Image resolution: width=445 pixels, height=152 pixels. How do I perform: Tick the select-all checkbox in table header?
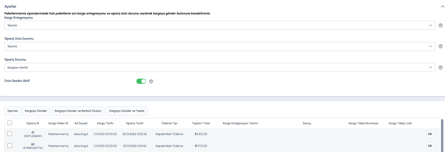pyautogui.click(x=10, y=123)
